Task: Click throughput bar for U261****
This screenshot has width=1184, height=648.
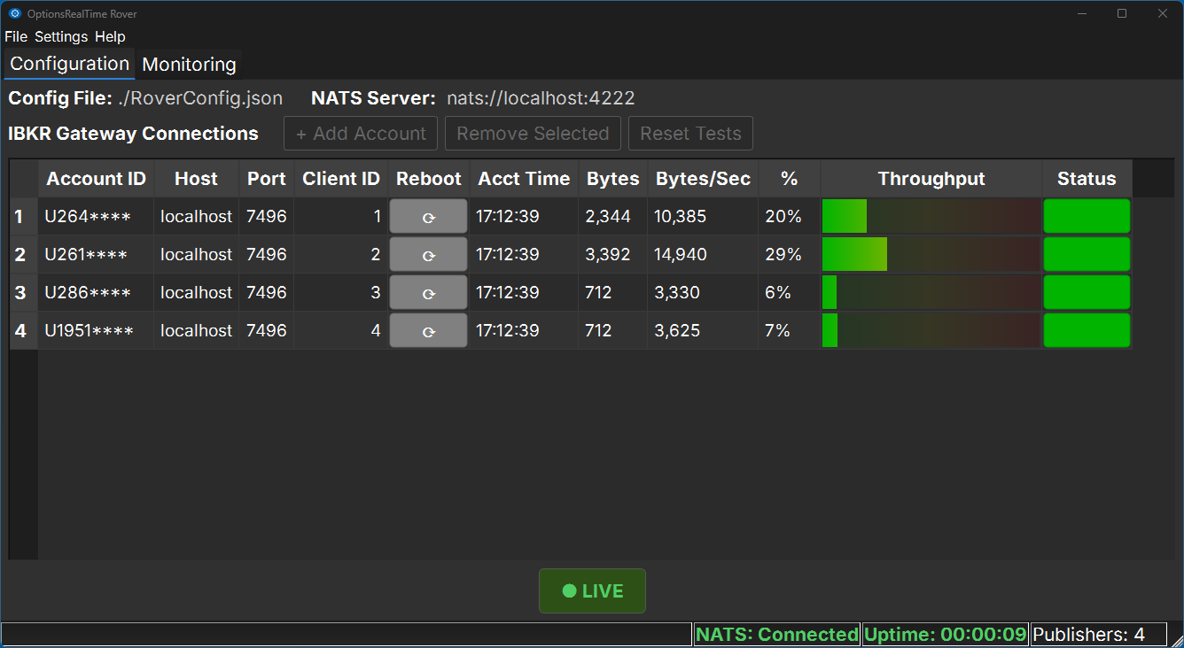Action: click(931, 255)
